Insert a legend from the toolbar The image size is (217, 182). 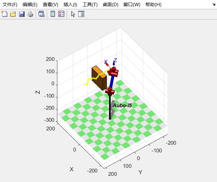(61, 14)
